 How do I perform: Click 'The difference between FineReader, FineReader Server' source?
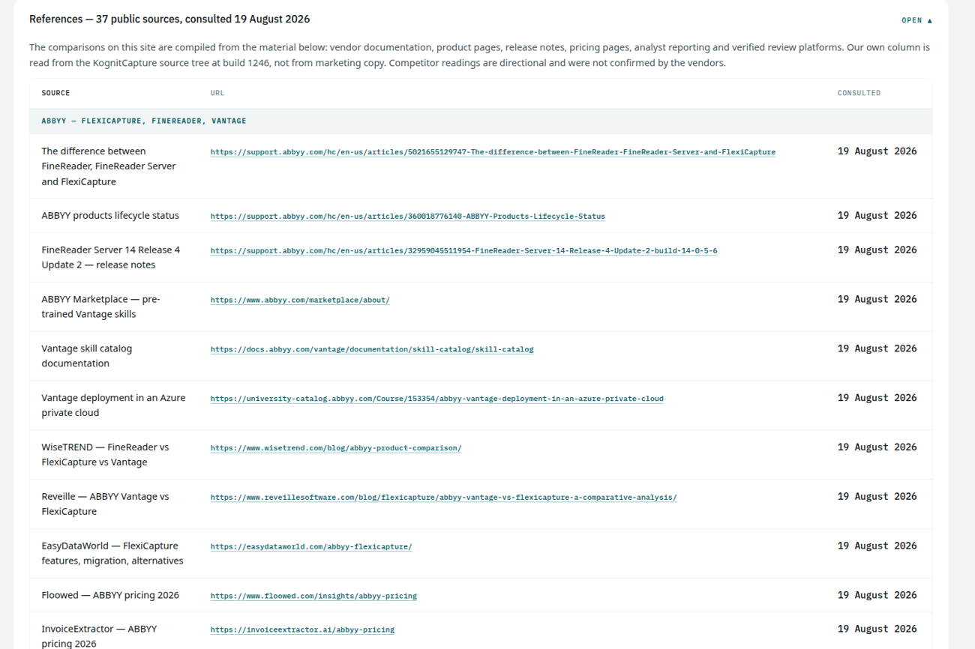(109, 166)
